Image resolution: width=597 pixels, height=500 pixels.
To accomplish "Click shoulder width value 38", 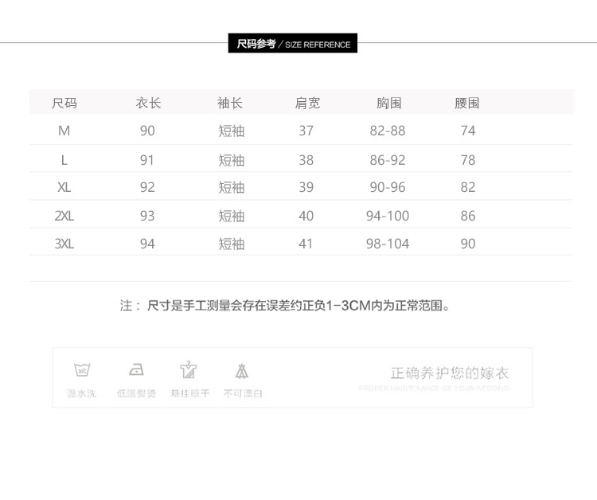I will coord(306,160).
